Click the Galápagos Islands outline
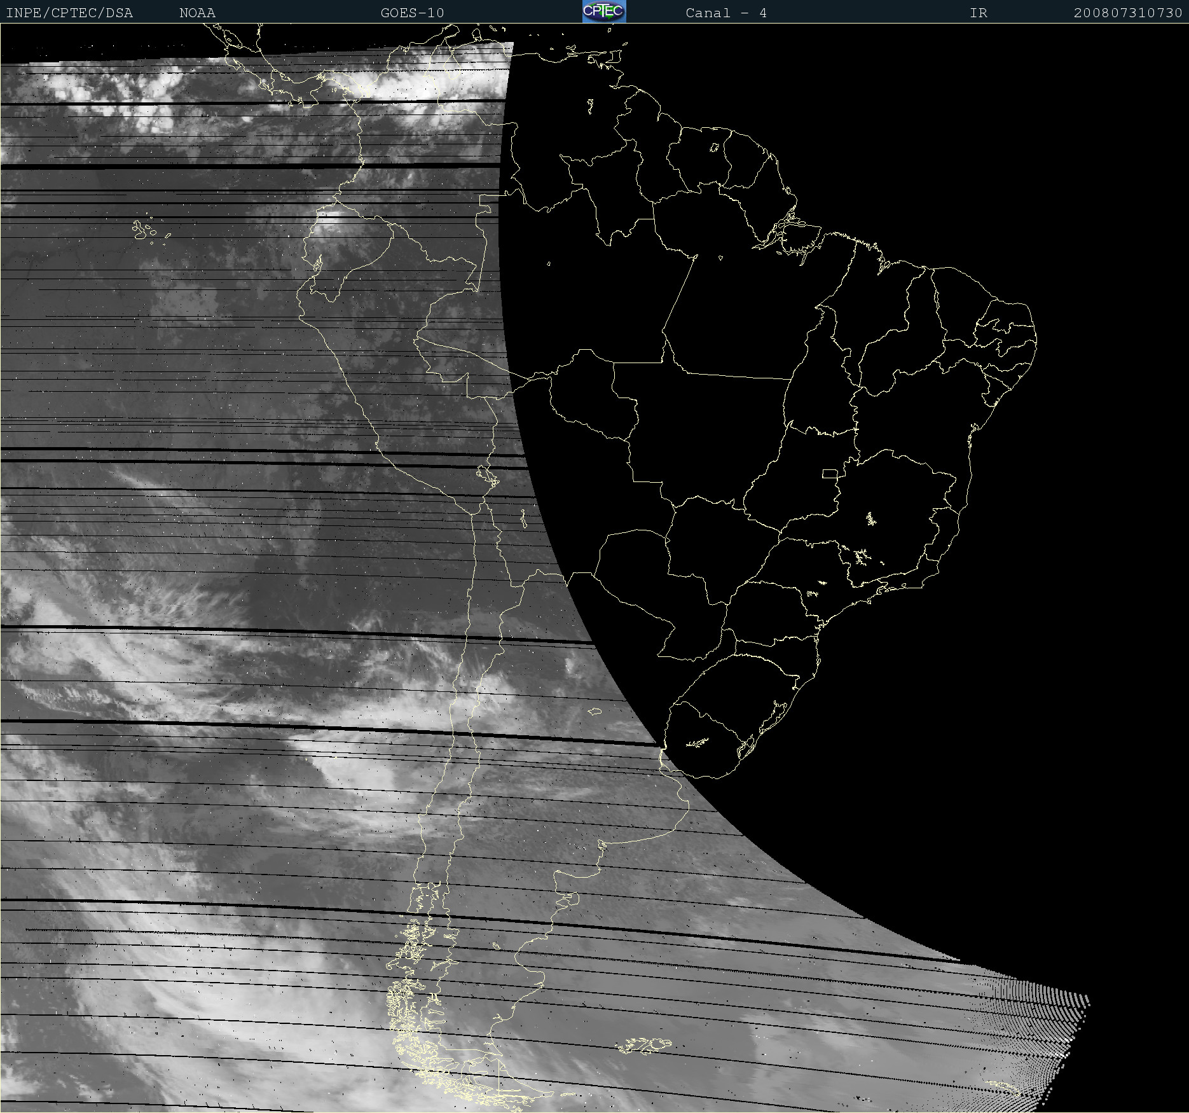The width and height of the screenshot is (1189, 1113). (x=144, y=230)
